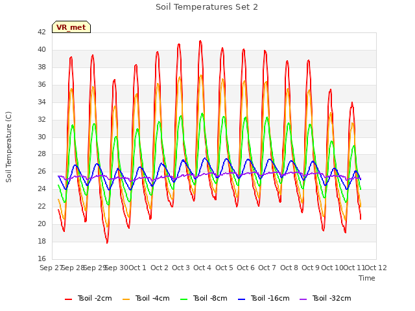Toggle the Tsoil -8cm legend entry
The height and width of the screenshot is (311, 415).
point(204,298)
